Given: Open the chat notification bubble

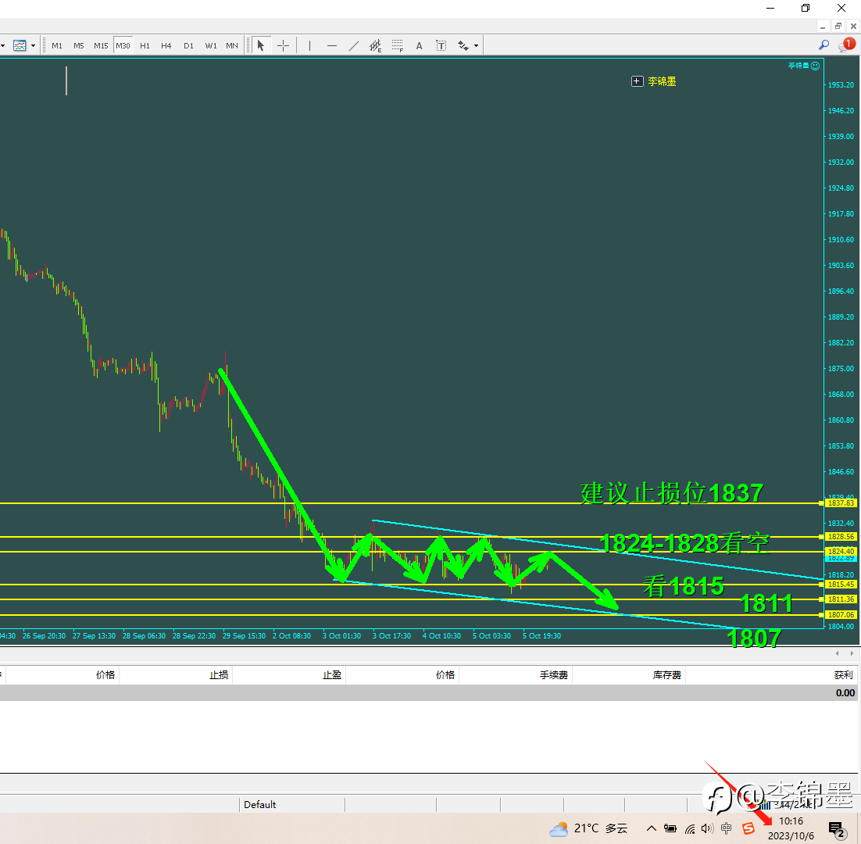Looking at the screenshot, I should (x=846, y=45).
